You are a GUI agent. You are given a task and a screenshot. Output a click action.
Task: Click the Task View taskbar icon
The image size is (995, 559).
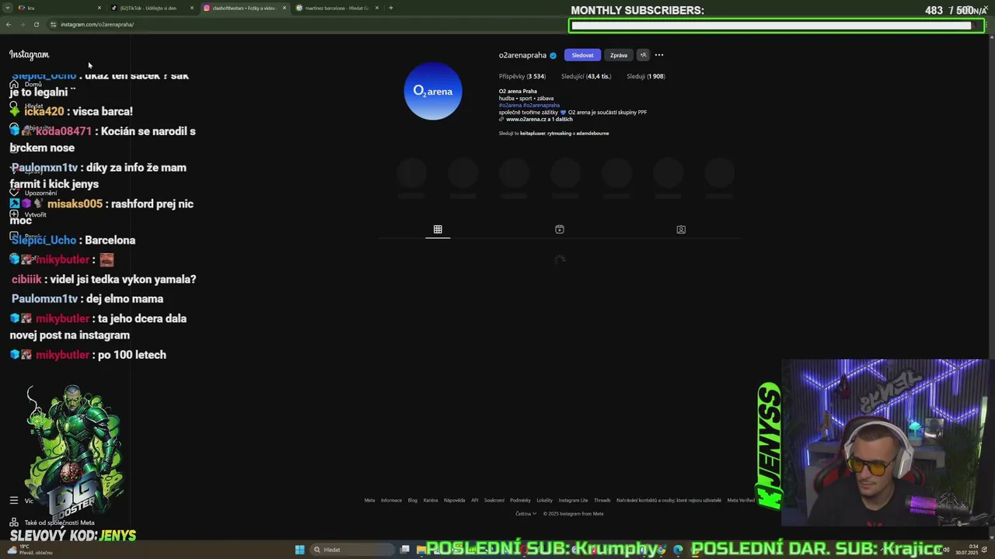(405, 550)
